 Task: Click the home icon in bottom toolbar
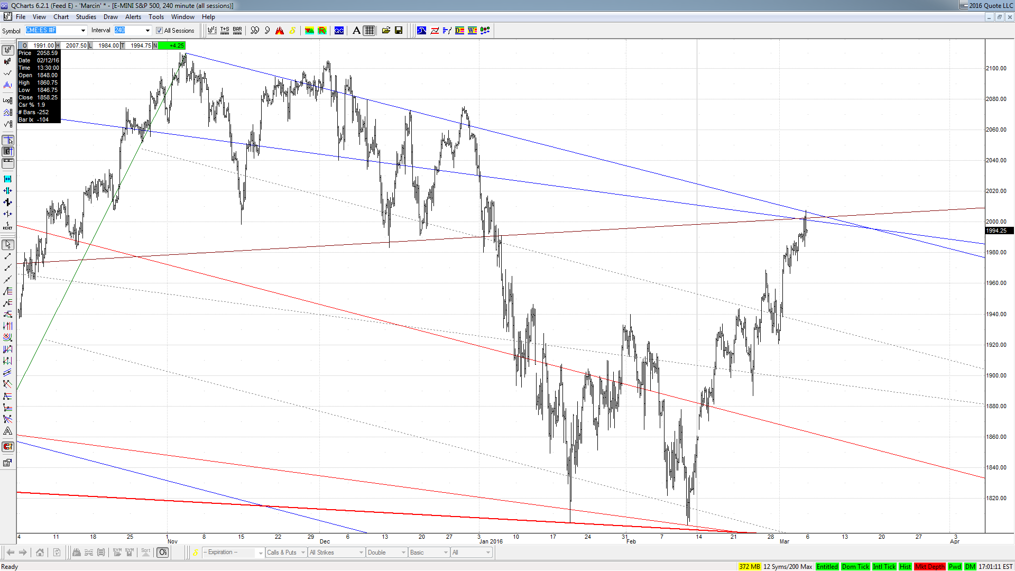40,552
